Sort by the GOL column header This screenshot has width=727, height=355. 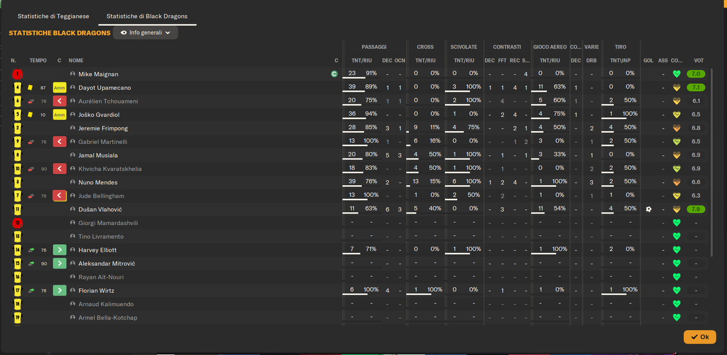[x=649, y=61]
